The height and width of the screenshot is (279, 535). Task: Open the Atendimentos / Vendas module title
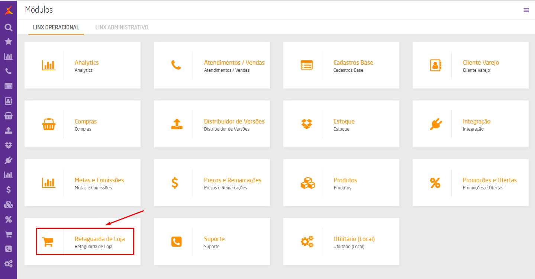click(234, 62)
